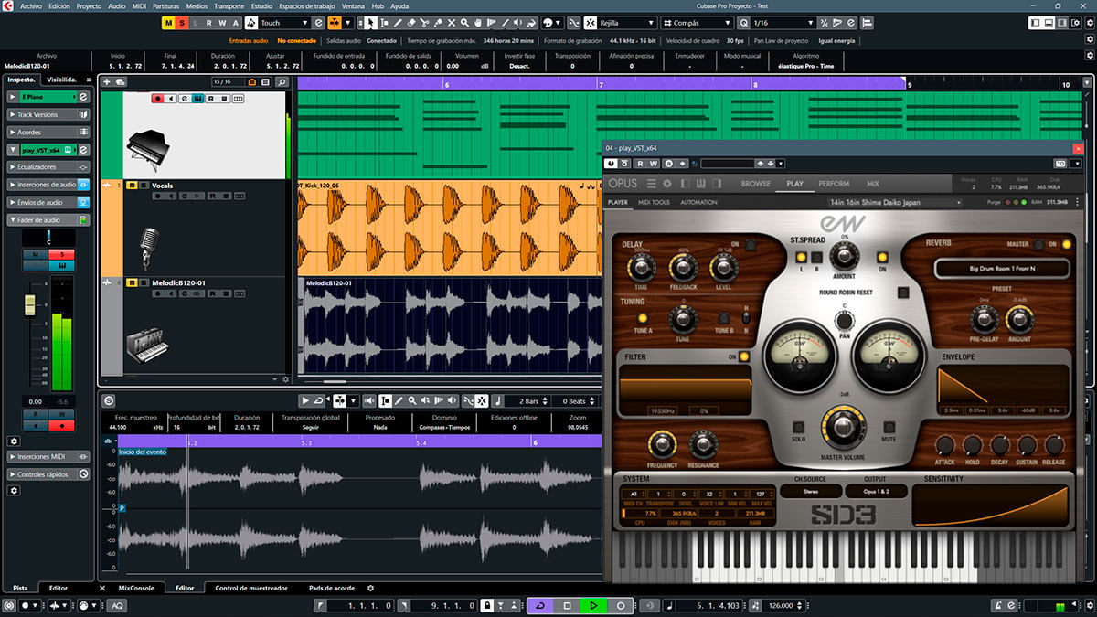
Task: Open the Track Versions panel icon
Action: click(x=83, y=114)
